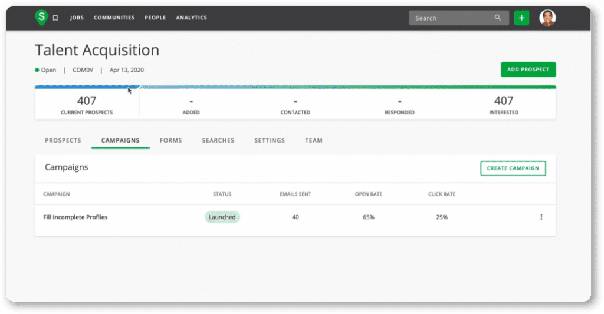Click the bookmark icon in top bar
Image resolution: width=604 pixels, height=314 pixels.
(55, 18)
